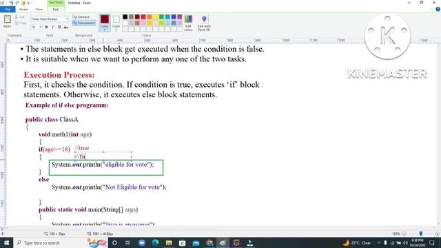Click the Quick Access Toolbar icon left of customize arrow
The image size is (441, 248).
coord(23,3)
